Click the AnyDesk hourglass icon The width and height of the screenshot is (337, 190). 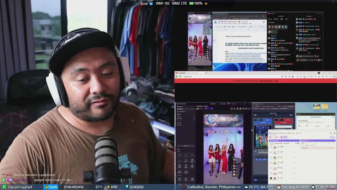click(286, 77)
